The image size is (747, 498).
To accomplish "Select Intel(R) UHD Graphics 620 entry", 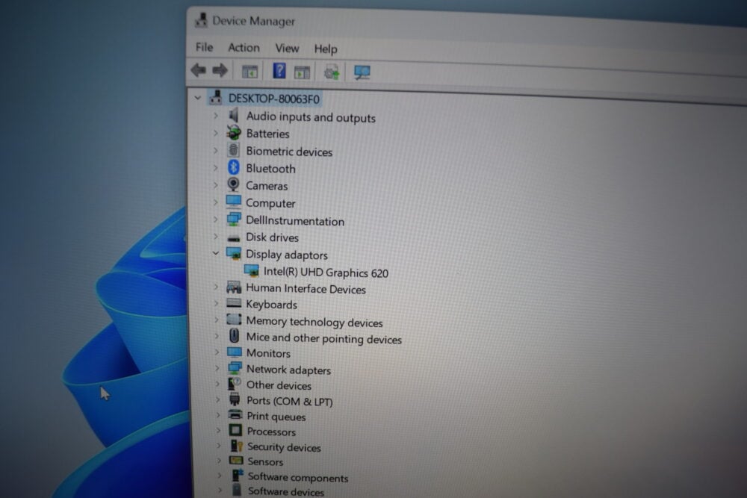I will coord(326,273).
